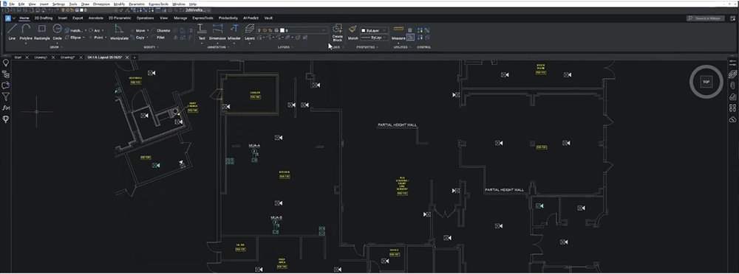
Task: Open the Settings menu
Action: point(58,4)
